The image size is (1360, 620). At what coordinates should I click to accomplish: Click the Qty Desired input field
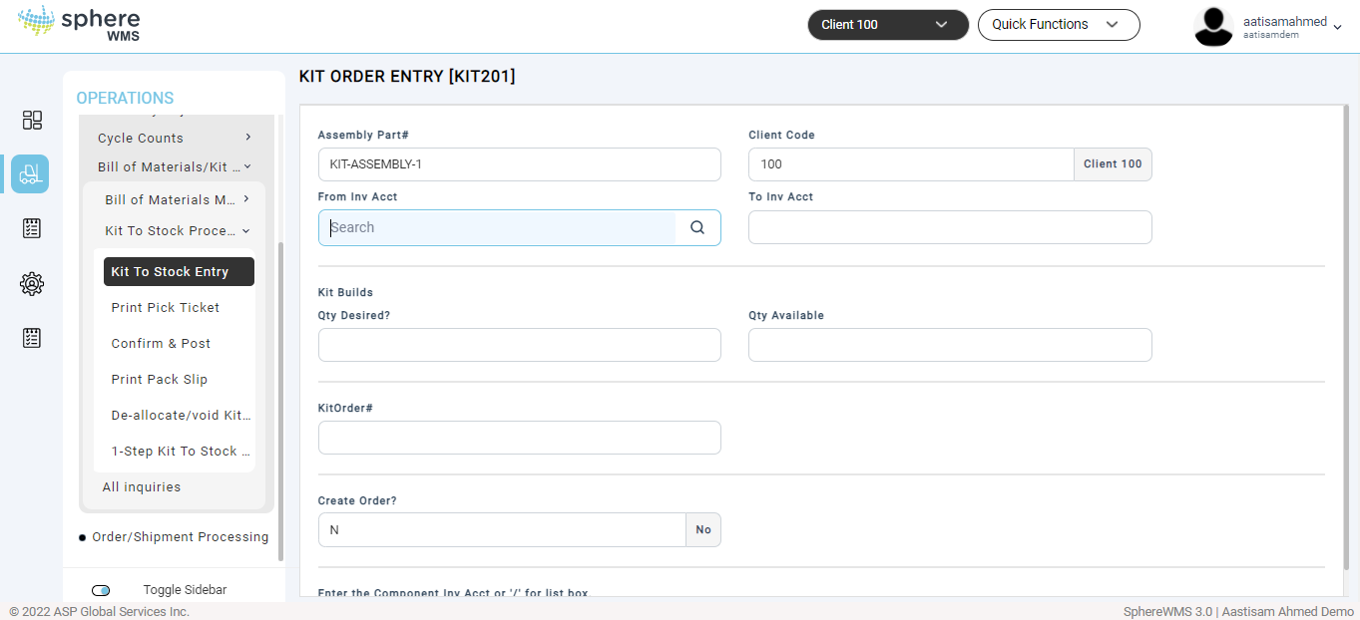[519, 345]
